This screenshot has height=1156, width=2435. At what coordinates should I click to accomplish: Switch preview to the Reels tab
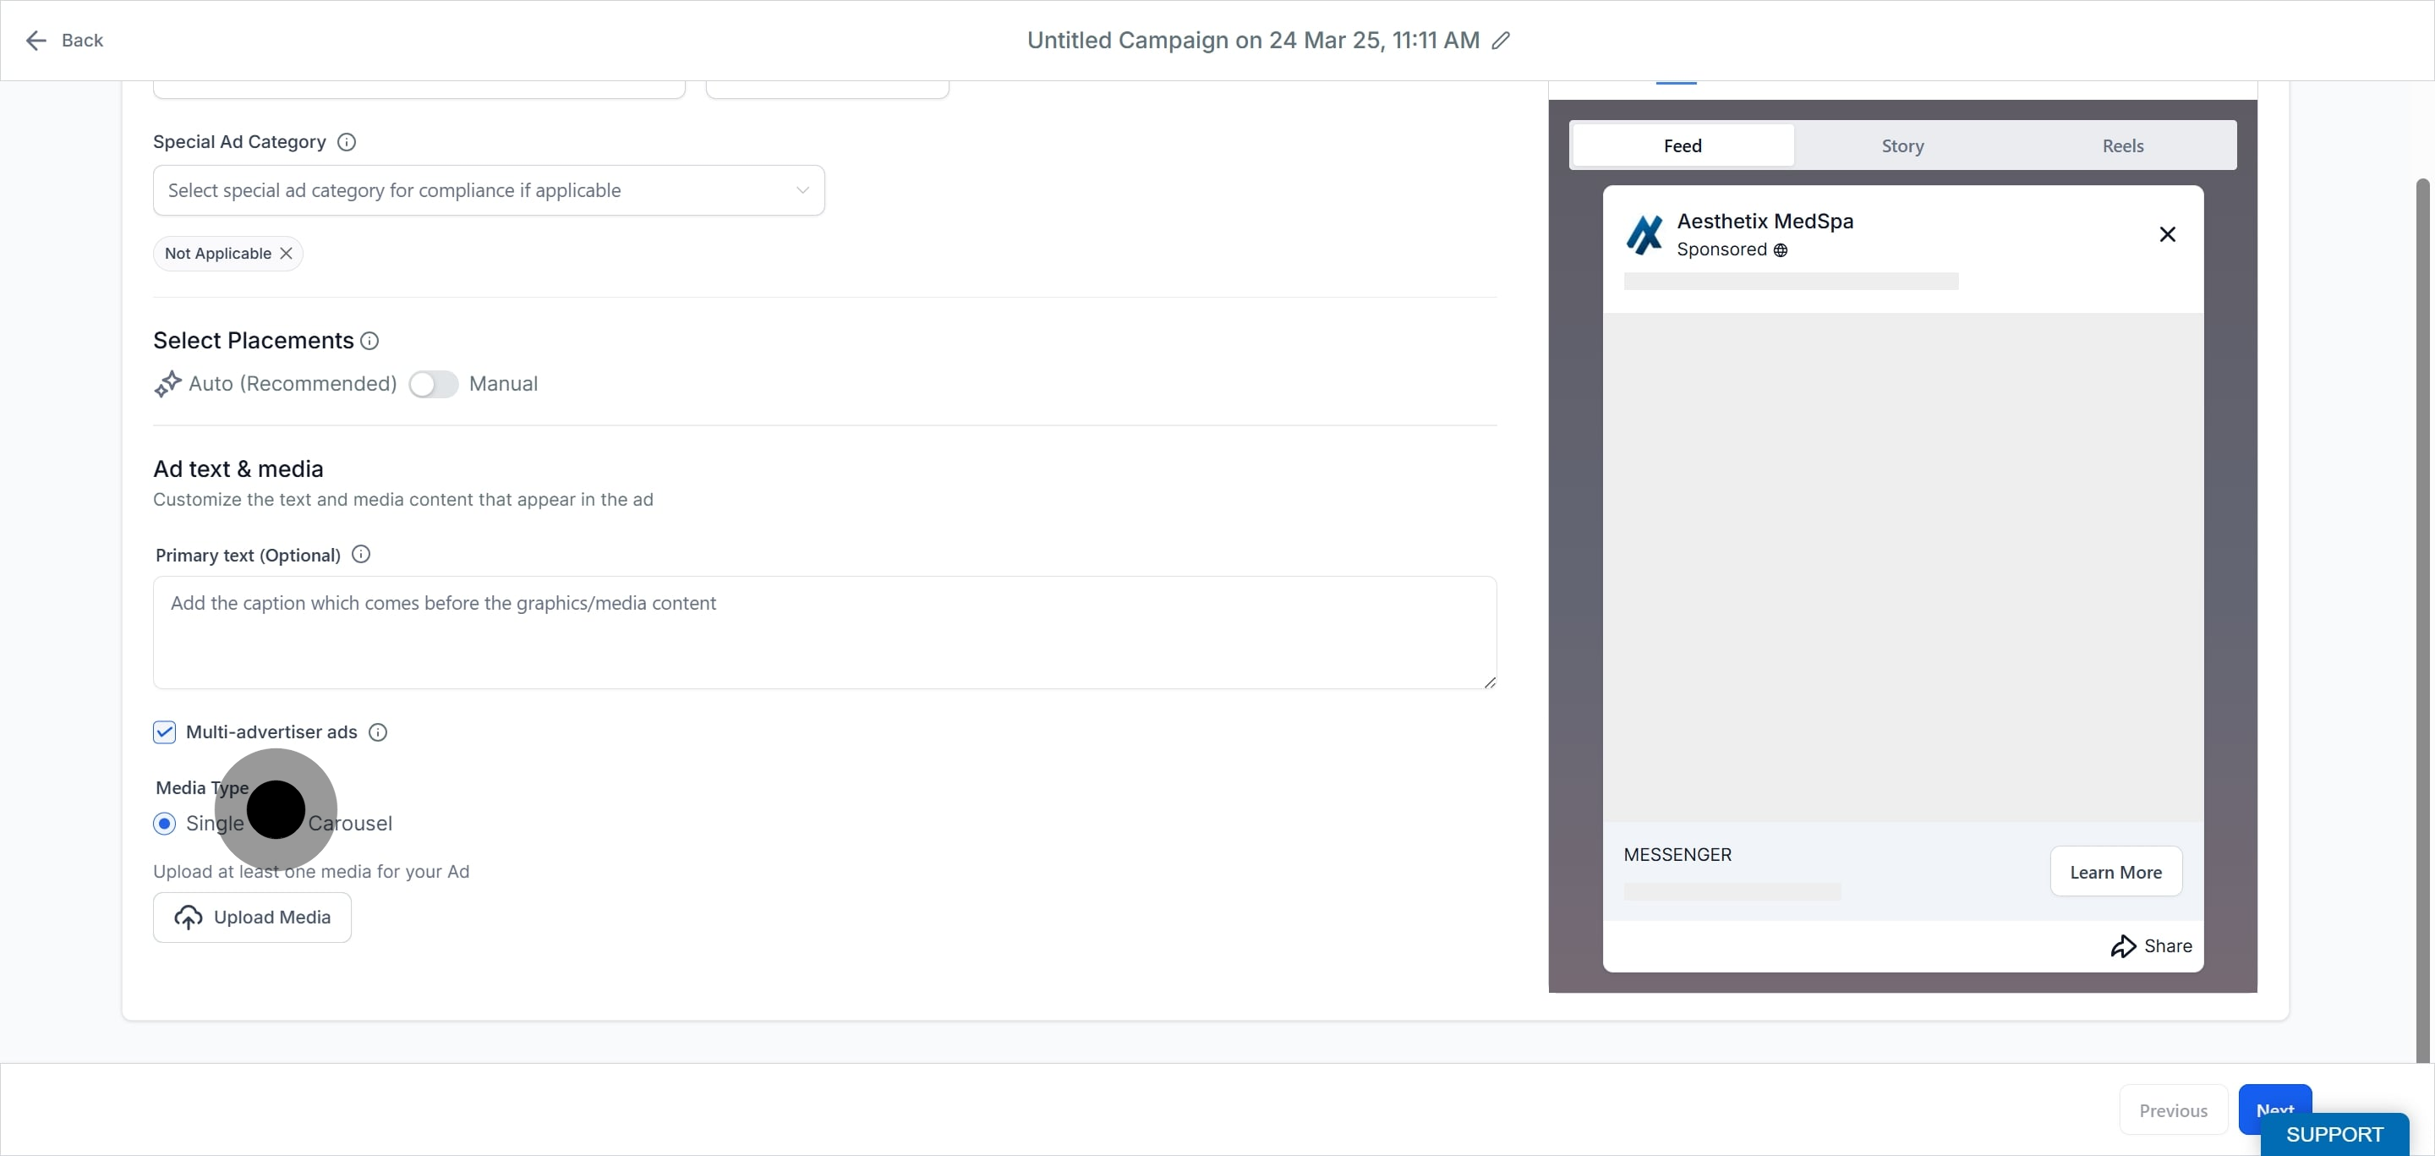point(2123,145)
